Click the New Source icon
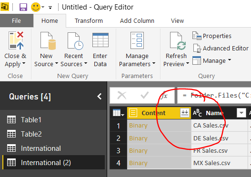Image resolution: width=251 pixels, height=177 pixels. [x=48, y=40]
